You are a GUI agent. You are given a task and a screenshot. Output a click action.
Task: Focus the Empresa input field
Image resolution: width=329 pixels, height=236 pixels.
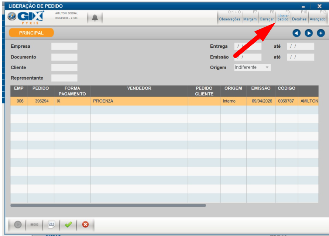[64, 47]
